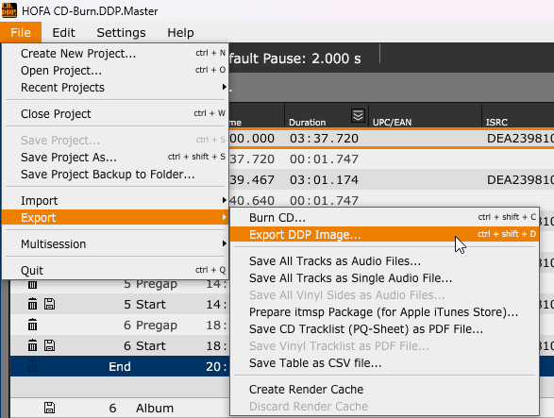Screen dimensions: 554x418
Task: Select Burn CD in Export submenu
Action: click(384, 217)
